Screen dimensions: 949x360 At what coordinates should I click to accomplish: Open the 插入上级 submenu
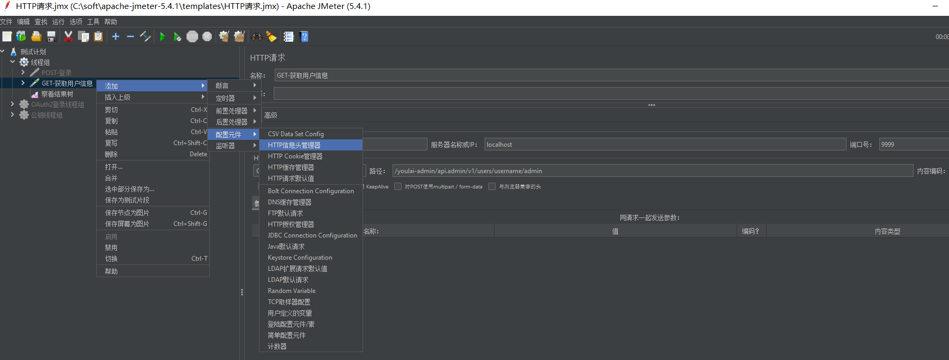tap(153, 97)
